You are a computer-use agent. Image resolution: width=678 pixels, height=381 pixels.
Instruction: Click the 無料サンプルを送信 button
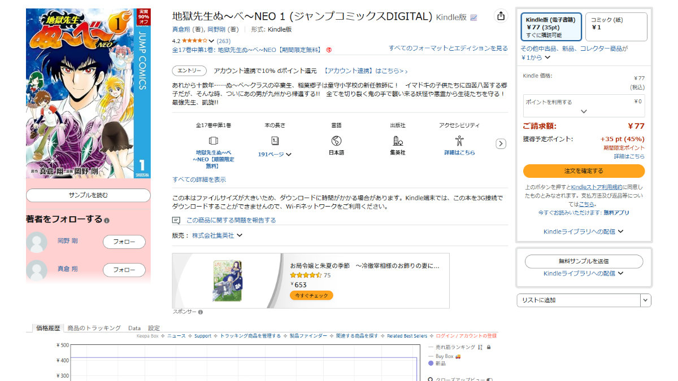click(x=584, y=261)
